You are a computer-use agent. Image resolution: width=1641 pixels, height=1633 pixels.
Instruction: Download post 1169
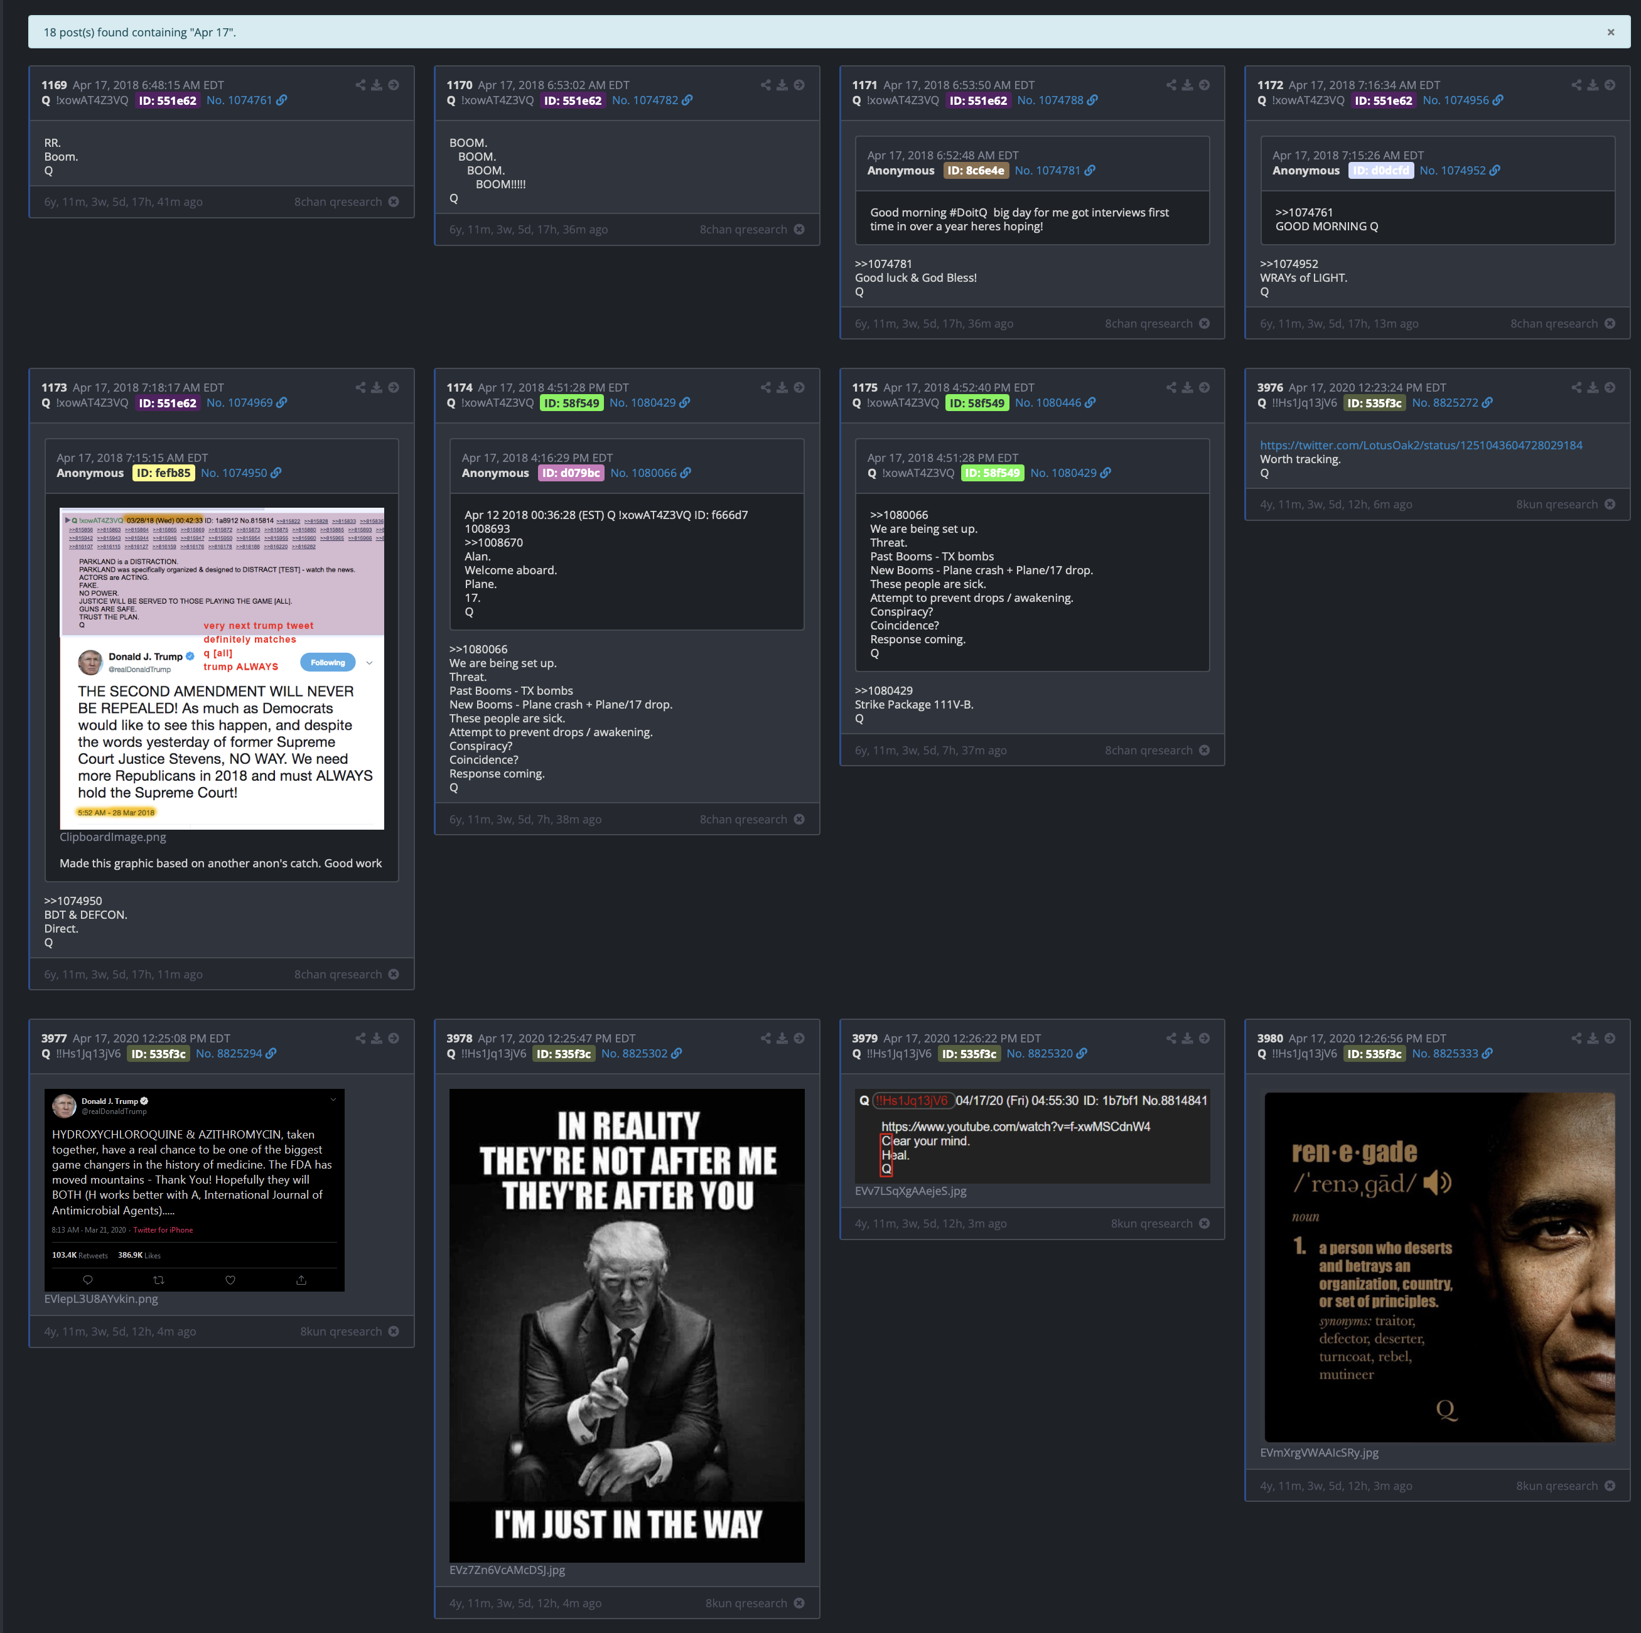pos(376,85)
